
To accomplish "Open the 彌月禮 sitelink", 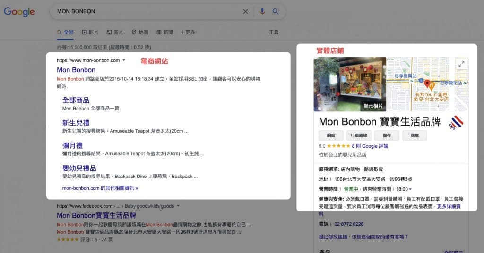I will click(72, 145).
